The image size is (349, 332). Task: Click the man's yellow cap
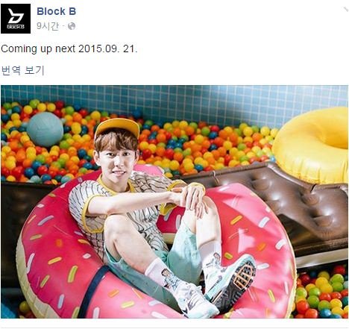(x=117, y=128)
